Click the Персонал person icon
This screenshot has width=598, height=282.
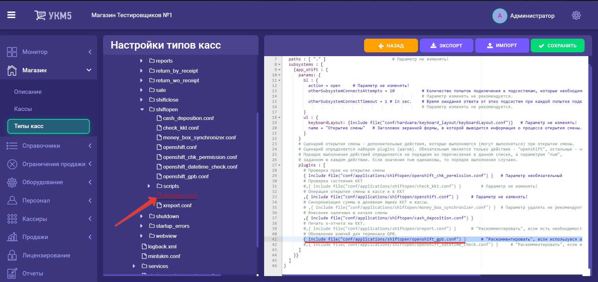point(12,200)
